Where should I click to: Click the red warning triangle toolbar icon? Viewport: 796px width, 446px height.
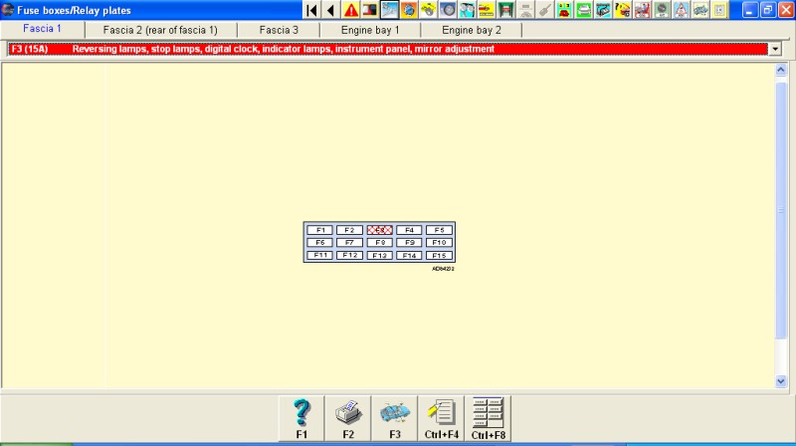point(351,10)
